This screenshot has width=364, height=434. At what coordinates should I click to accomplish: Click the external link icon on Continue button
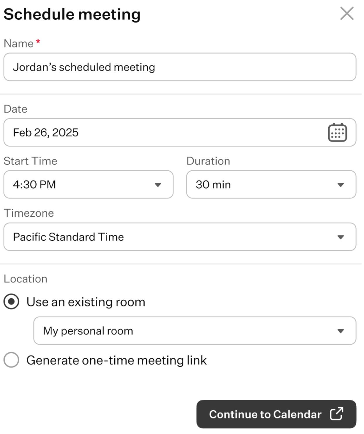pyautogui.click(x=336, y=414)
